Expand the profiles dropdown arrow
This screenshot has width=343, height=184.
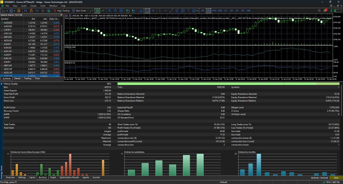point(14,11)
